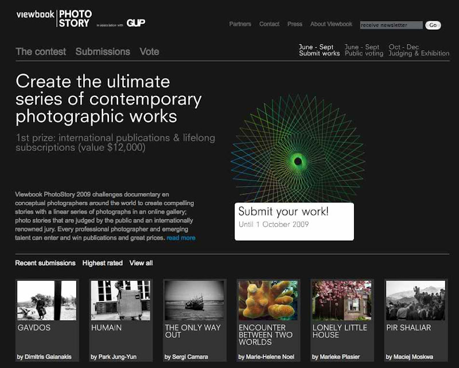
Task: Select Oct - Dec Judging & Exhibition phase
Action: pos(419,50)
